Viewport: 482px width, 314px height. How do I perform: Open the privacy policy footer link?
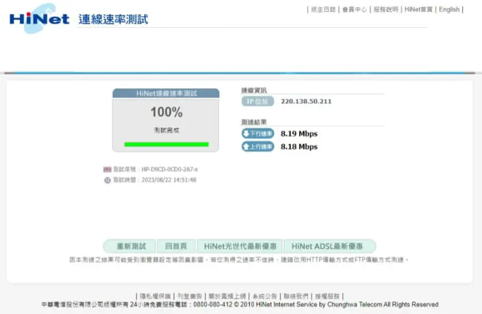155,296
